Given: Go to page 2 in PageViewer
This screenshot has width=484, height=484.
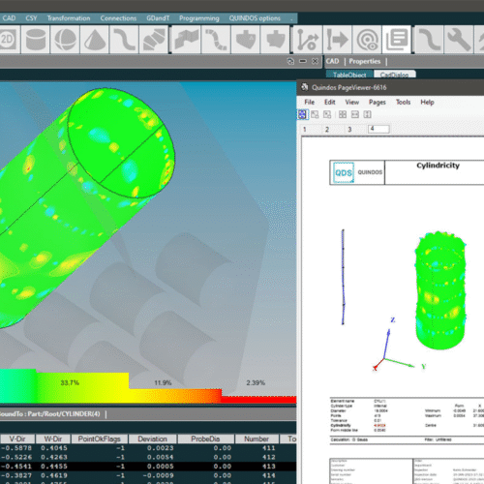Looking at the screenshot, I should pos(327,130).
